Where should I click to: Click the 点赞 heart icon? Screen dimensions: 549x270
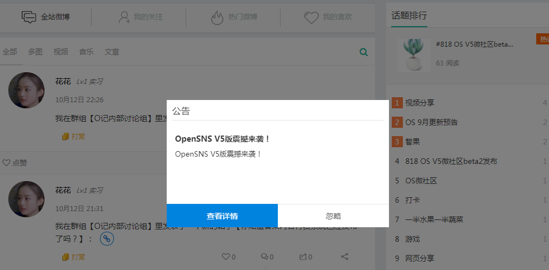coord(6,162)
